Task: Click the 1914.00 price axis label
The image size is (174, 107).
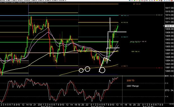Action: coord(169,15)
